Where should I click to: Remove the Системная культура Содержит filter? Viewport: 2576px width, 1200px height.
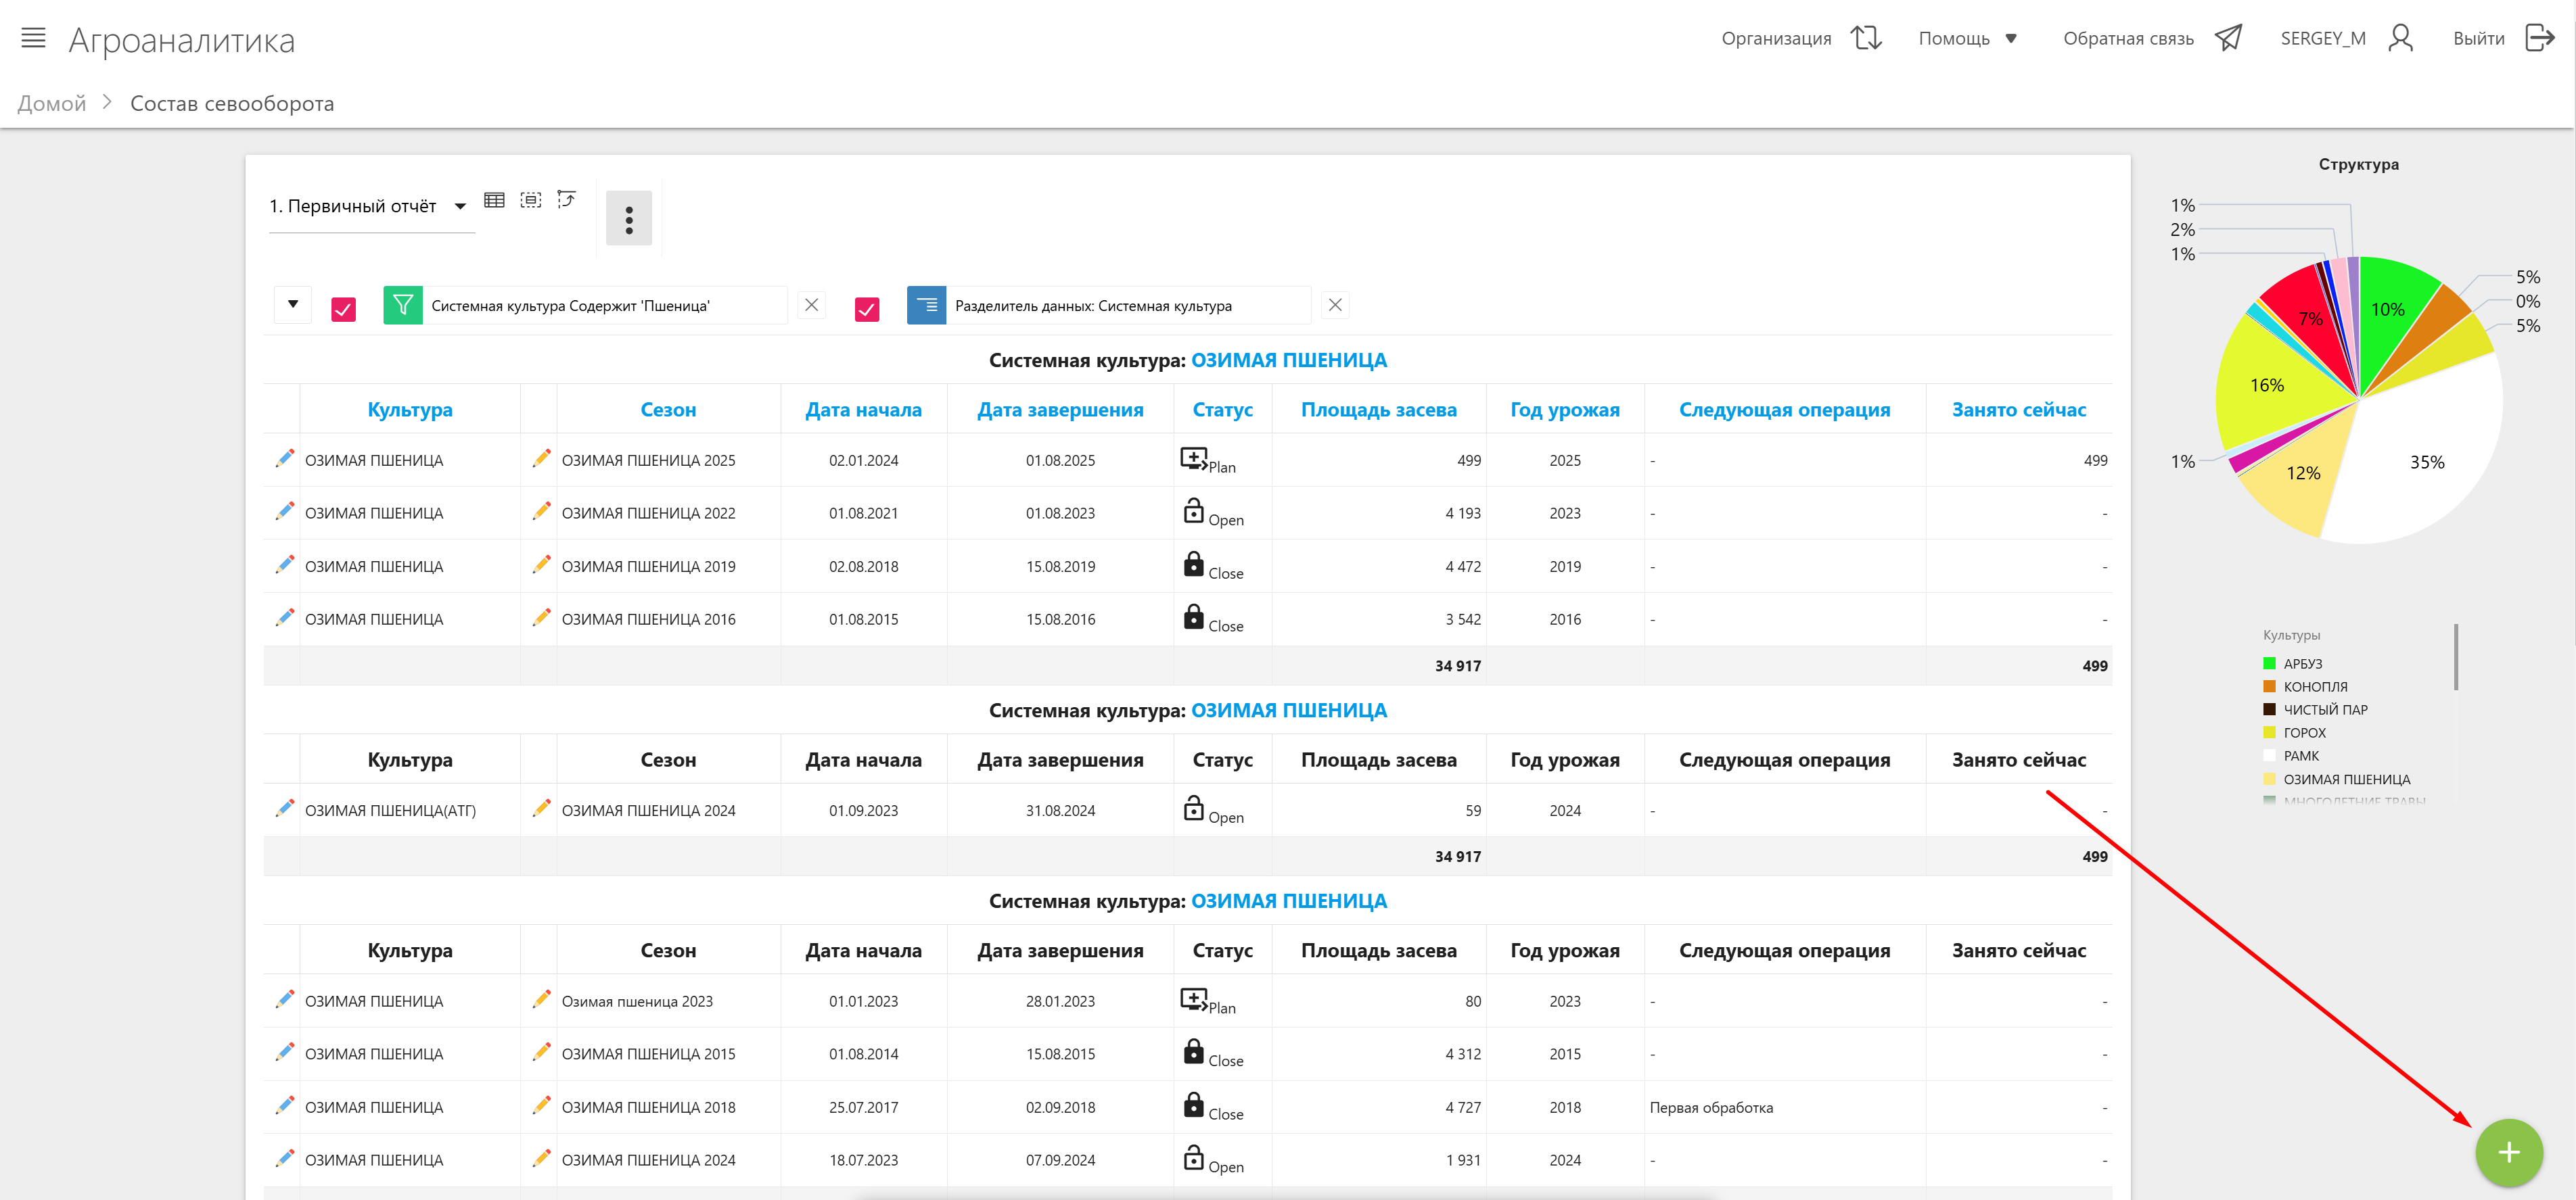(x=811, y=305)
